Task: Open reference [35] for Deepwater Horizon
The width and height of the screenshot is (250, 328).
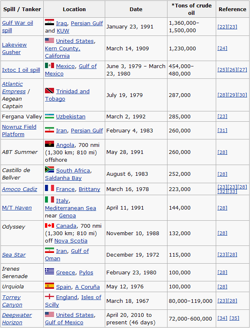Action: [x=234, y=318]
